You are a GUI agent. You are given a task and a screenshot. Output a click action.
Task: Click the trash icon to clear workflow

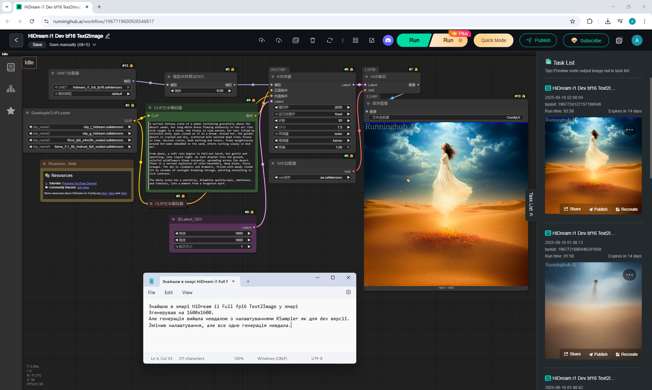point(313,40)
